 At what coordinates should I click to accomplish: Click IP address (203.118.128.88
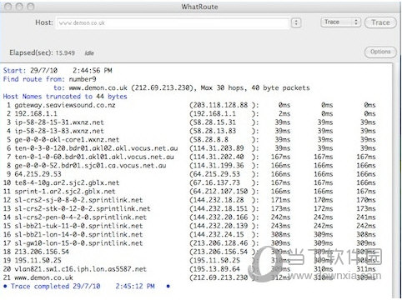[x=219, y=105]
